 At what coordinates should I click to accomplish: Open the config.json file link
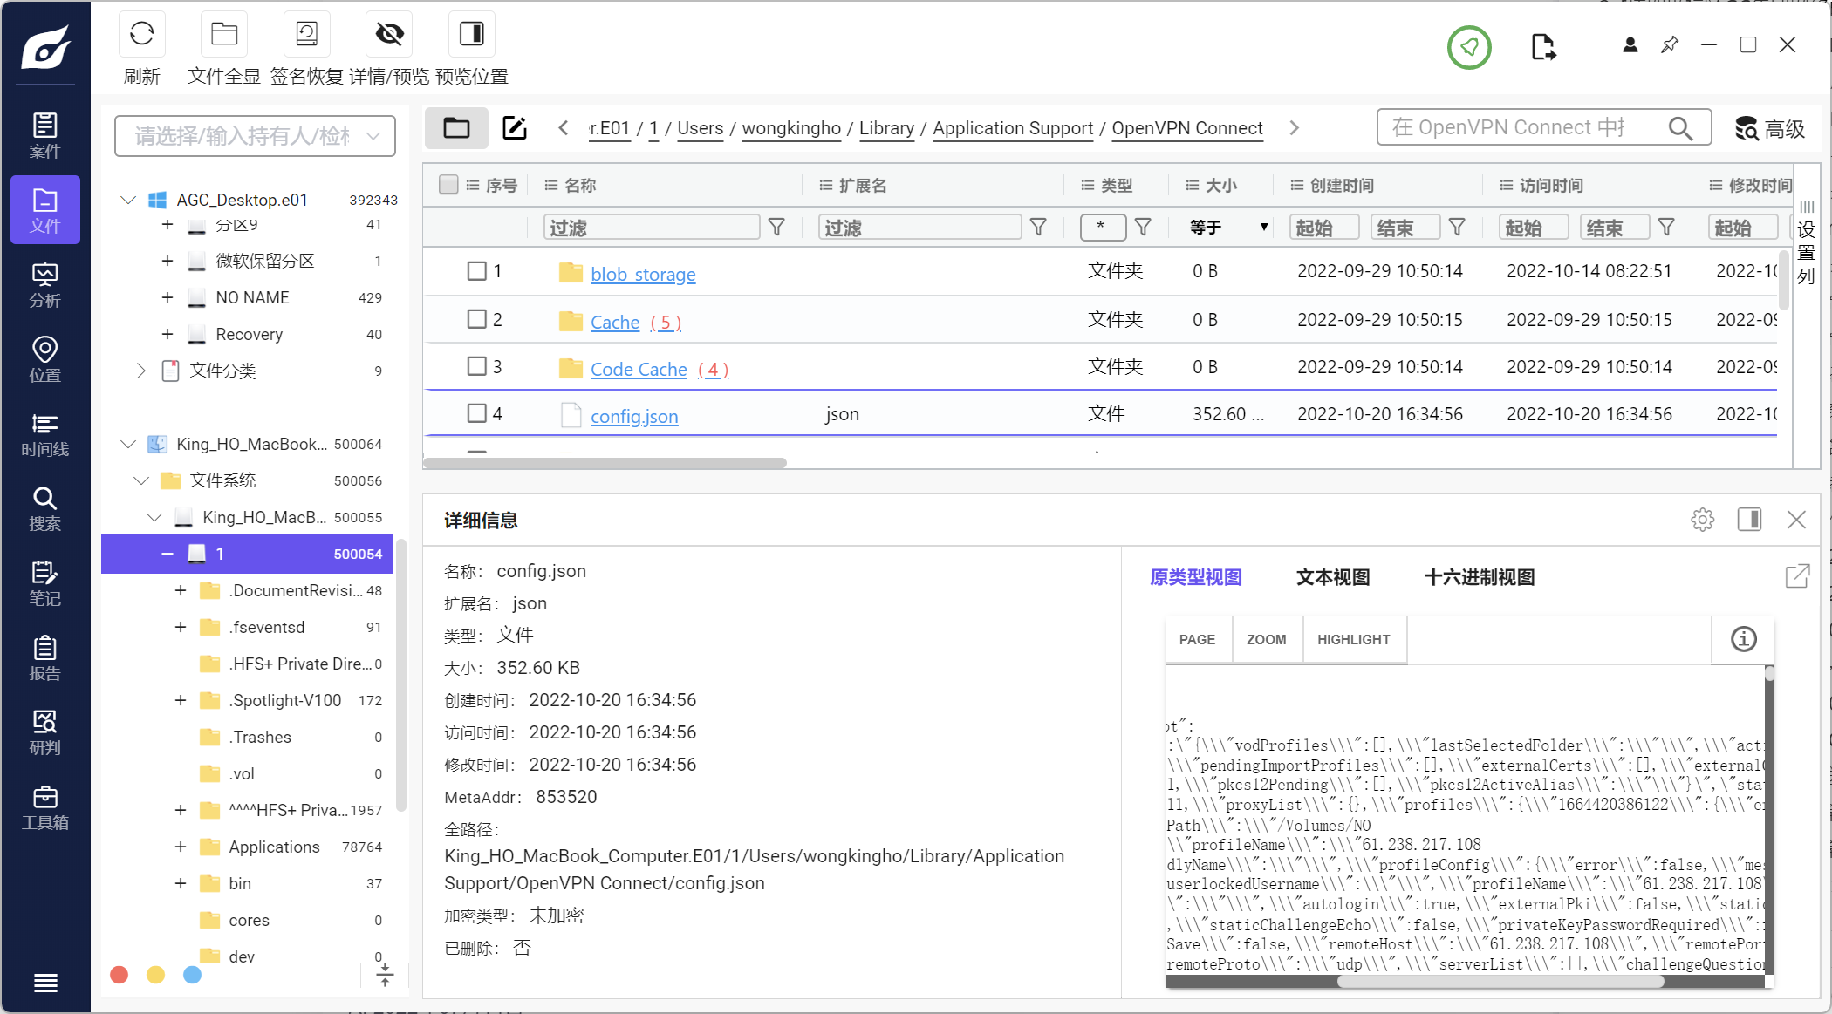[x=634, y=416]
